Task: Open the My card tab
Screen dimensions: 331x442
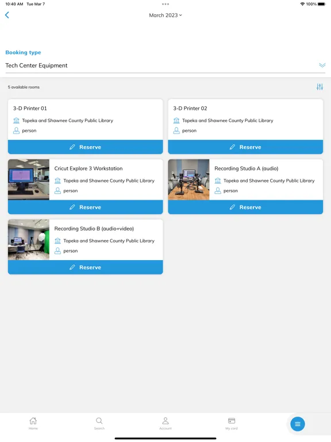Action: [x=232, y=424]
